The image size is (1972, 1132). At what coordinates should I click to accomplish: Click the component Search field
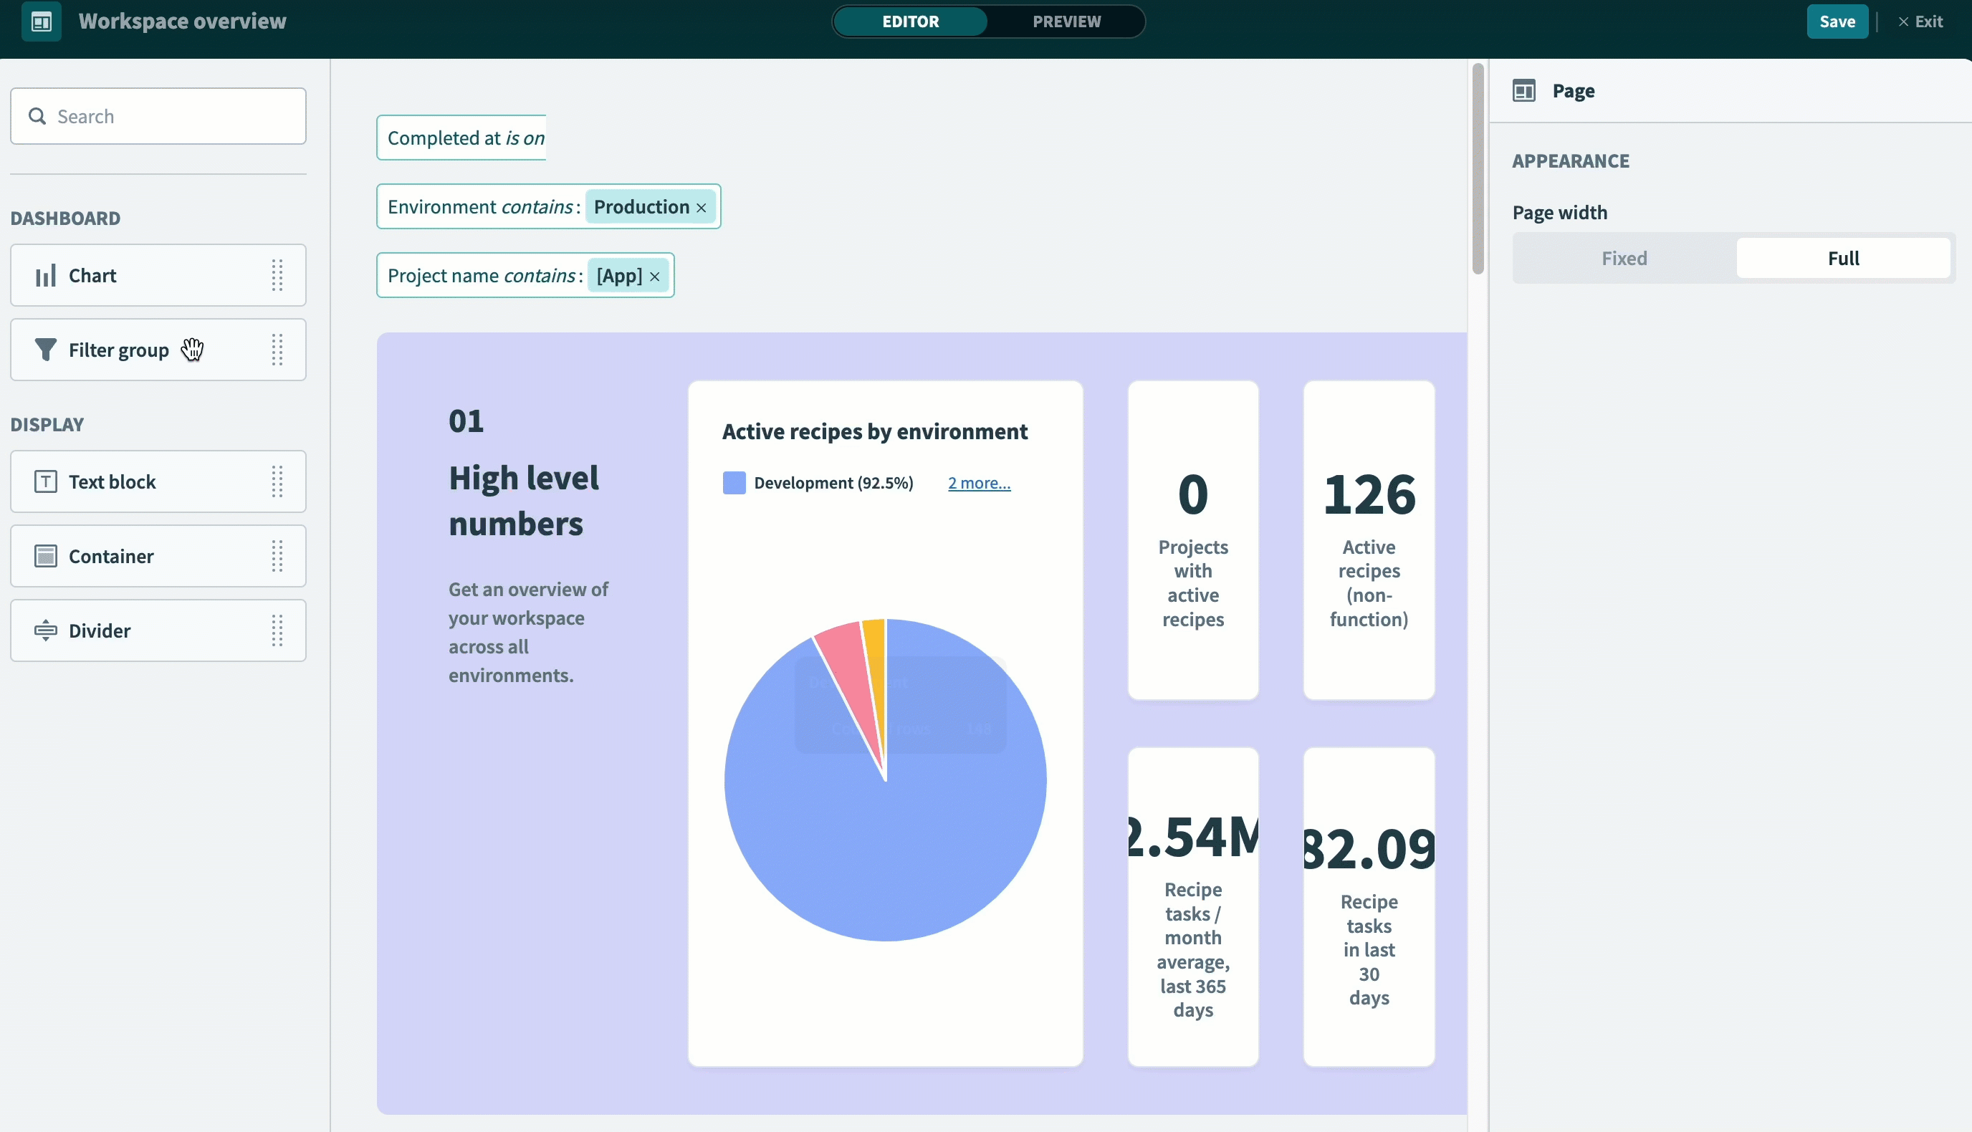158,117
